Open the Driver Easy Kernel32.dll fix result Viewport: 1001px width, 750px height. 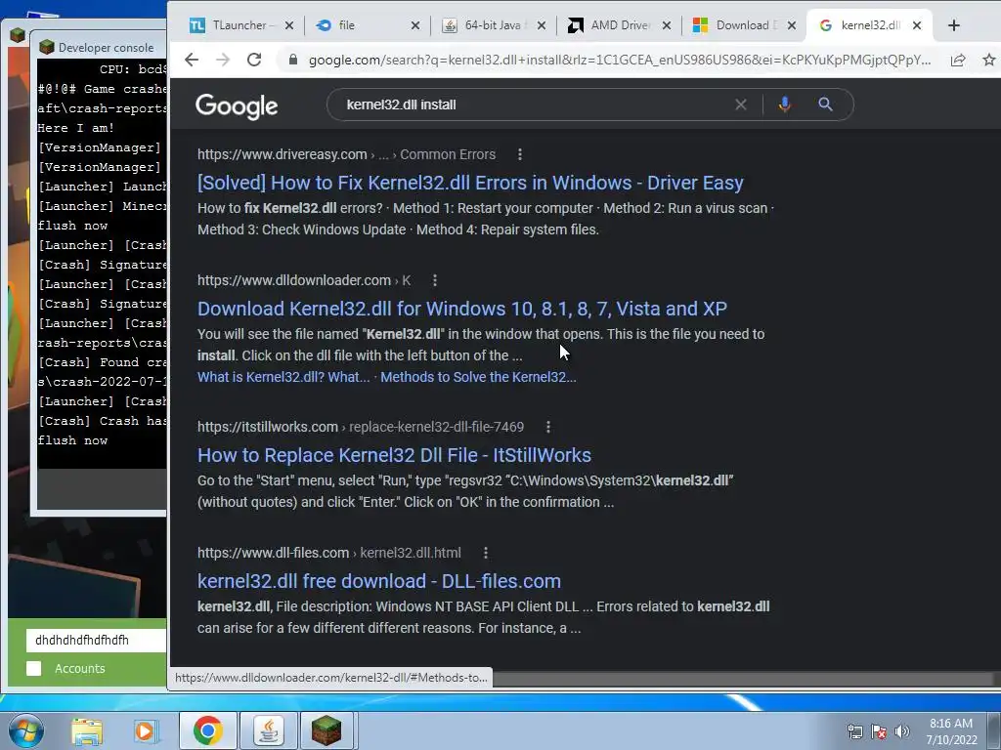coord(470,183)
